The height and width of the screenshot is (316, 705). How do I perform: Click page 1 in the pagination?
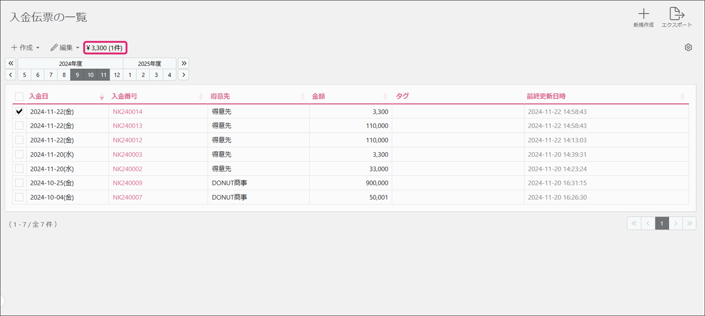(662, 224)
